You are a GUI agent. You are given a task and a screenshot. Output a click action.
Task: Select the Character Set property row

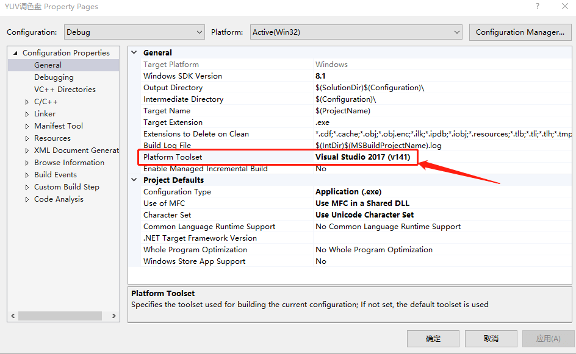point(167,215)
